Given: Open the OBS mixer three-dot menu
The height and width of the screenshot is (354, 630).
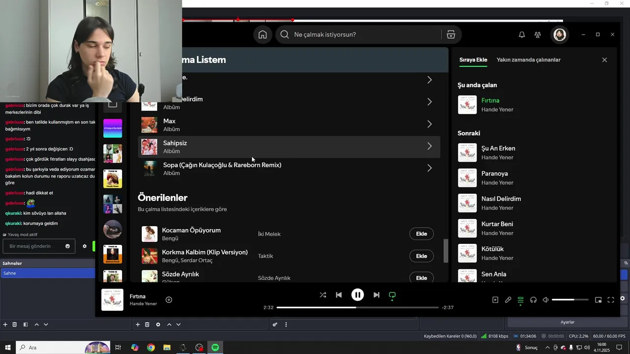Looking at the screenshot, I should [x=286, y=324].
